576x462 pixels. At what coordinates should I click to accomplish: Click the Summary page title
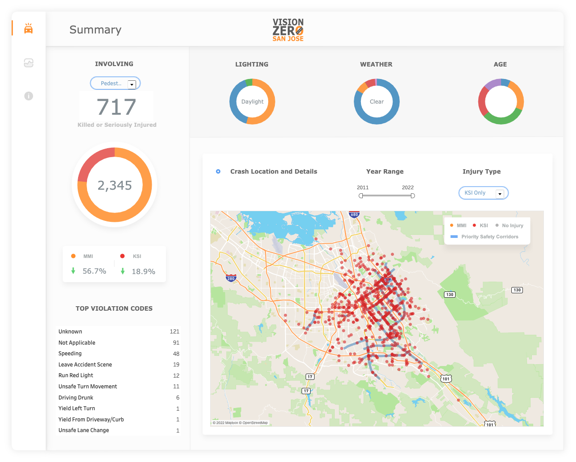(95, 30)
